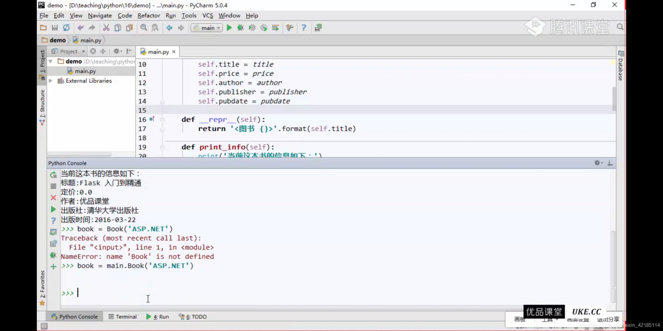Open the 6: TODO tool window tab

[193, 317]
